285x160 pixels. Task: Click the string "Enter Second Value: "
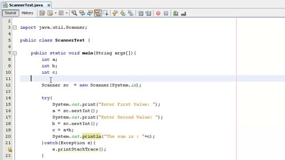coord(128,117)
